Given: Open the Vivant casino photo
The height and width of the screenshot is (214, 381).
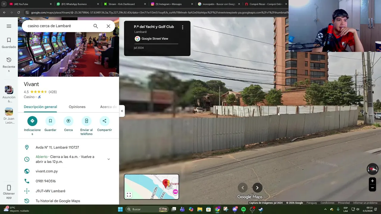Looking at the screenshot, I should (68, 47).
